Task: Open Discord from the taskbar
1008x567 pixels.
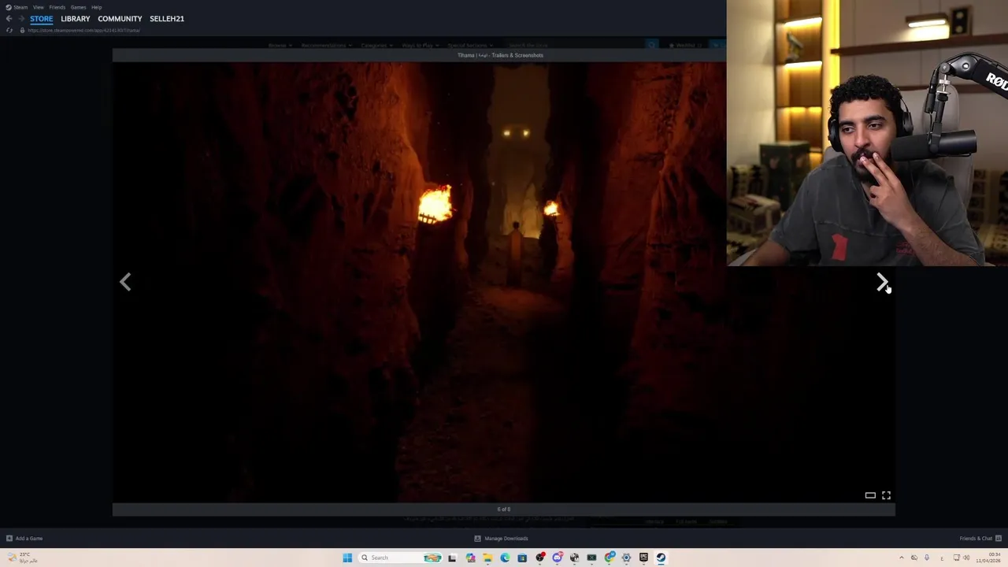Action: tap(557, 558)
